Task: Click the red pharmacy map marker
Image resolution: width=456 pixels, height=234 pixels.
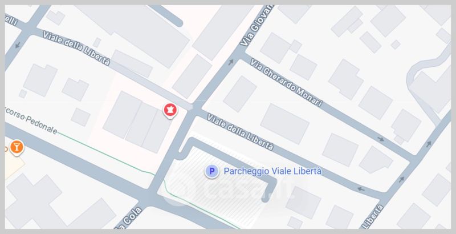Action: point(170,111)
